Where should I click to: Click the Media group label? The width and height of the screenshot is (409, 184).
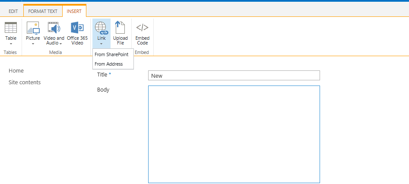(x=56, y=52)
